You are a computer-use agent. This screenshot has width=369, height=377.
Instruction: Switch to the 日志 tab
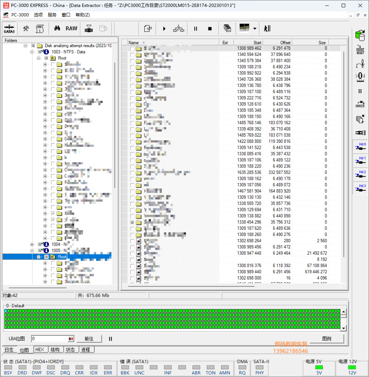pyautogui.click(x=9, y=350)
